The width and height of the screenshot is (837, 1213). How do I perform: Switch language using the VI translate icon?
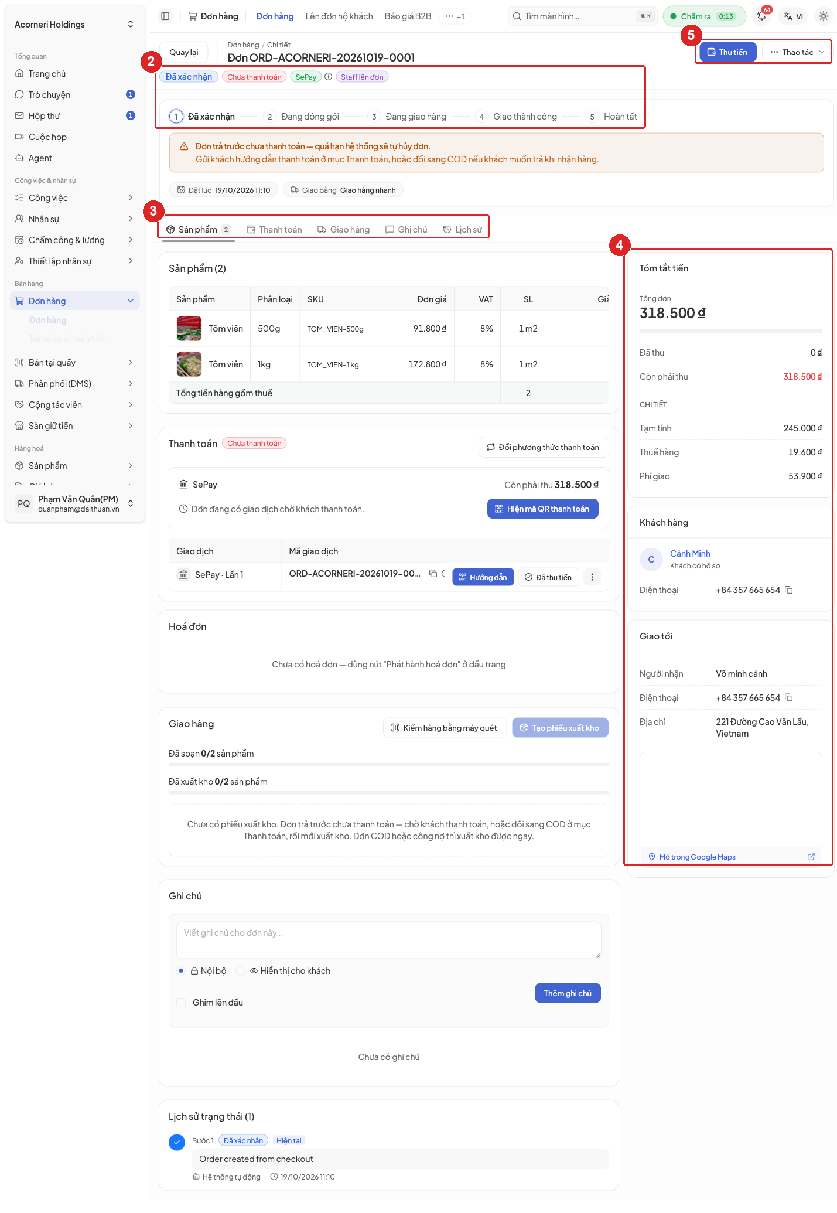[x=793, y=16]
